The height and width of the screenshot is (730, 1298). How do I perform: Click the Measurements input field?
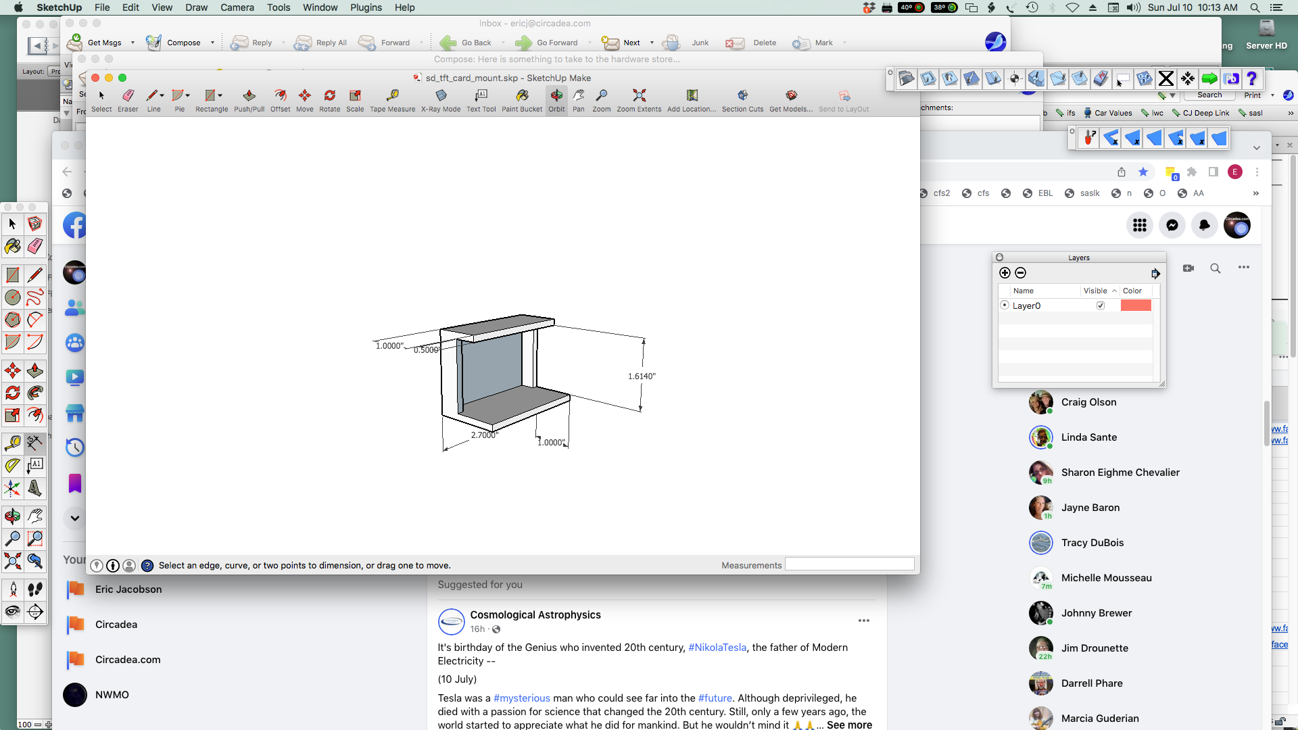[x=849, y=564]
